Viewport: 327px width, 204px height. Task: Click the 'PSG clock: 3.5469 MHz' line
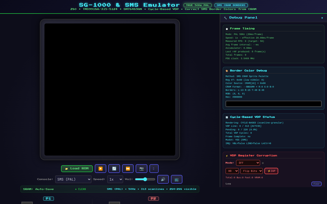pos(240,59)
